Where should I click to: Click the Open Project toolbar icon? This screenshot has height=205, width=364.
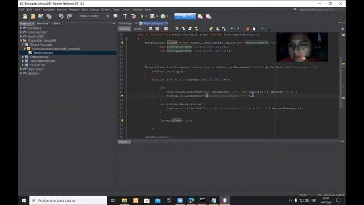tap(40, 17)
